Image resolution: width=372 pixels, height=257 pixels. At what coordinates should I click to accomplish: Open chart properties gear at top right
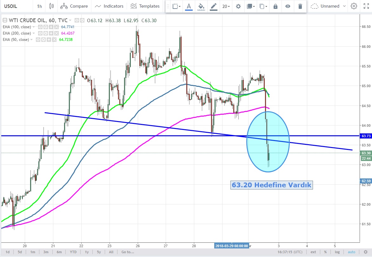[354, 6]
